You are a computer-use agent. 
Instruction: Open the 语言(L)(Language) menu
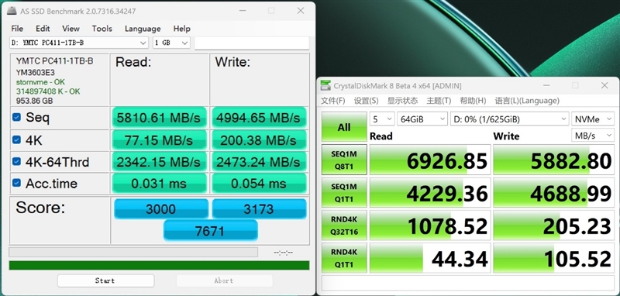(x=527, y=101)
